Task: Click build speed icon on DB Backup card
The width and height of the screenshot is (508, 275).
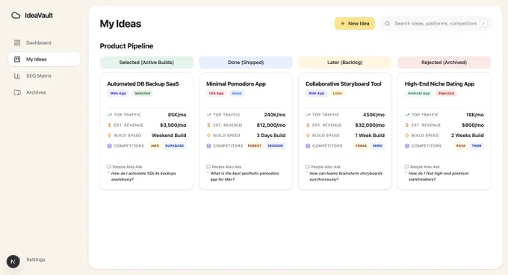Action: coord(110,136)
